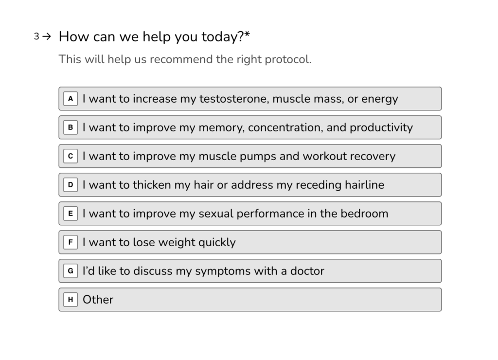
Task: Click the letter G key badge
Action: pyautogui.click(x=71, y=271)
